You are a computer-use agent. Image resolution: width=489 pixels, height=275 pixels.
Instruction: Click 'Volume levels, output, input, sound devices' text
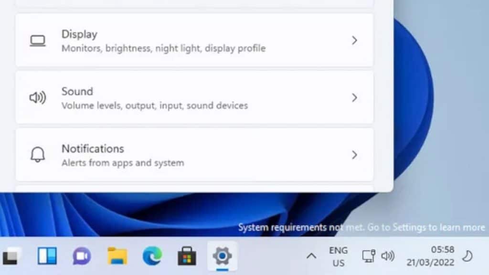pyautogui.click(x=155, y=106)
